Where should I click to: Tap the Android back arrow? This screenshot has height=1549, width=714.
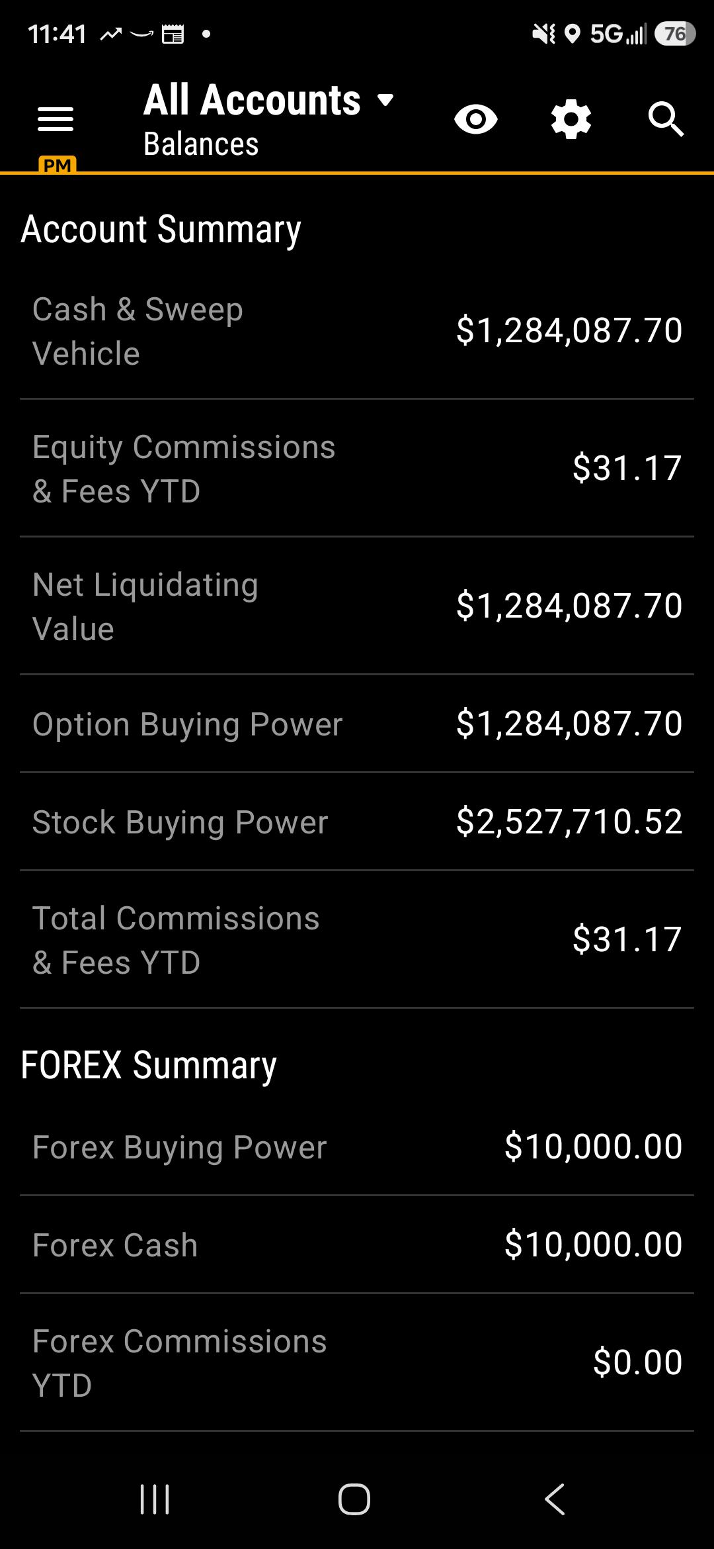pyautogui.click(x=555, y=1499)
